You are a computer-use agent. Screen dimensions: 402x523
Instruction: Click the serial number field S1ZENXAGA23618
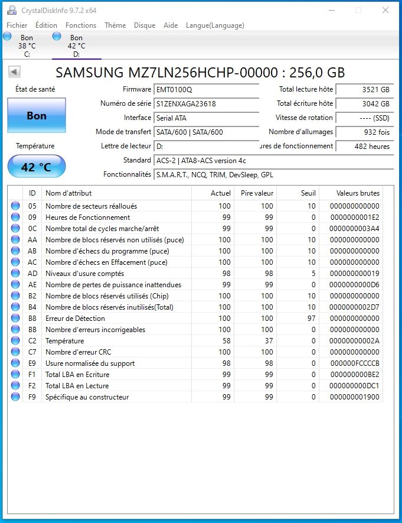pos(206,104)
